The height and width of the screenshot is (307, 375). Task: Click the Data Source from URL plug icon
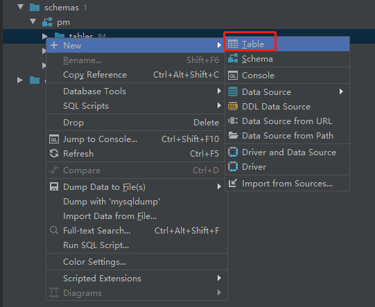point(233,121)
